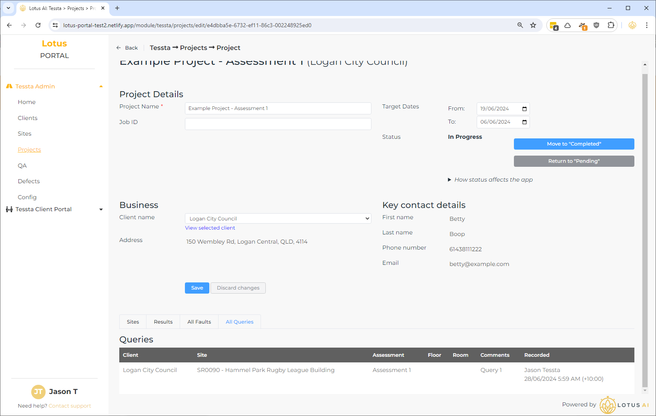Expand the Tessta Client Portal section
656x416 pixels.
coord(101,209)
